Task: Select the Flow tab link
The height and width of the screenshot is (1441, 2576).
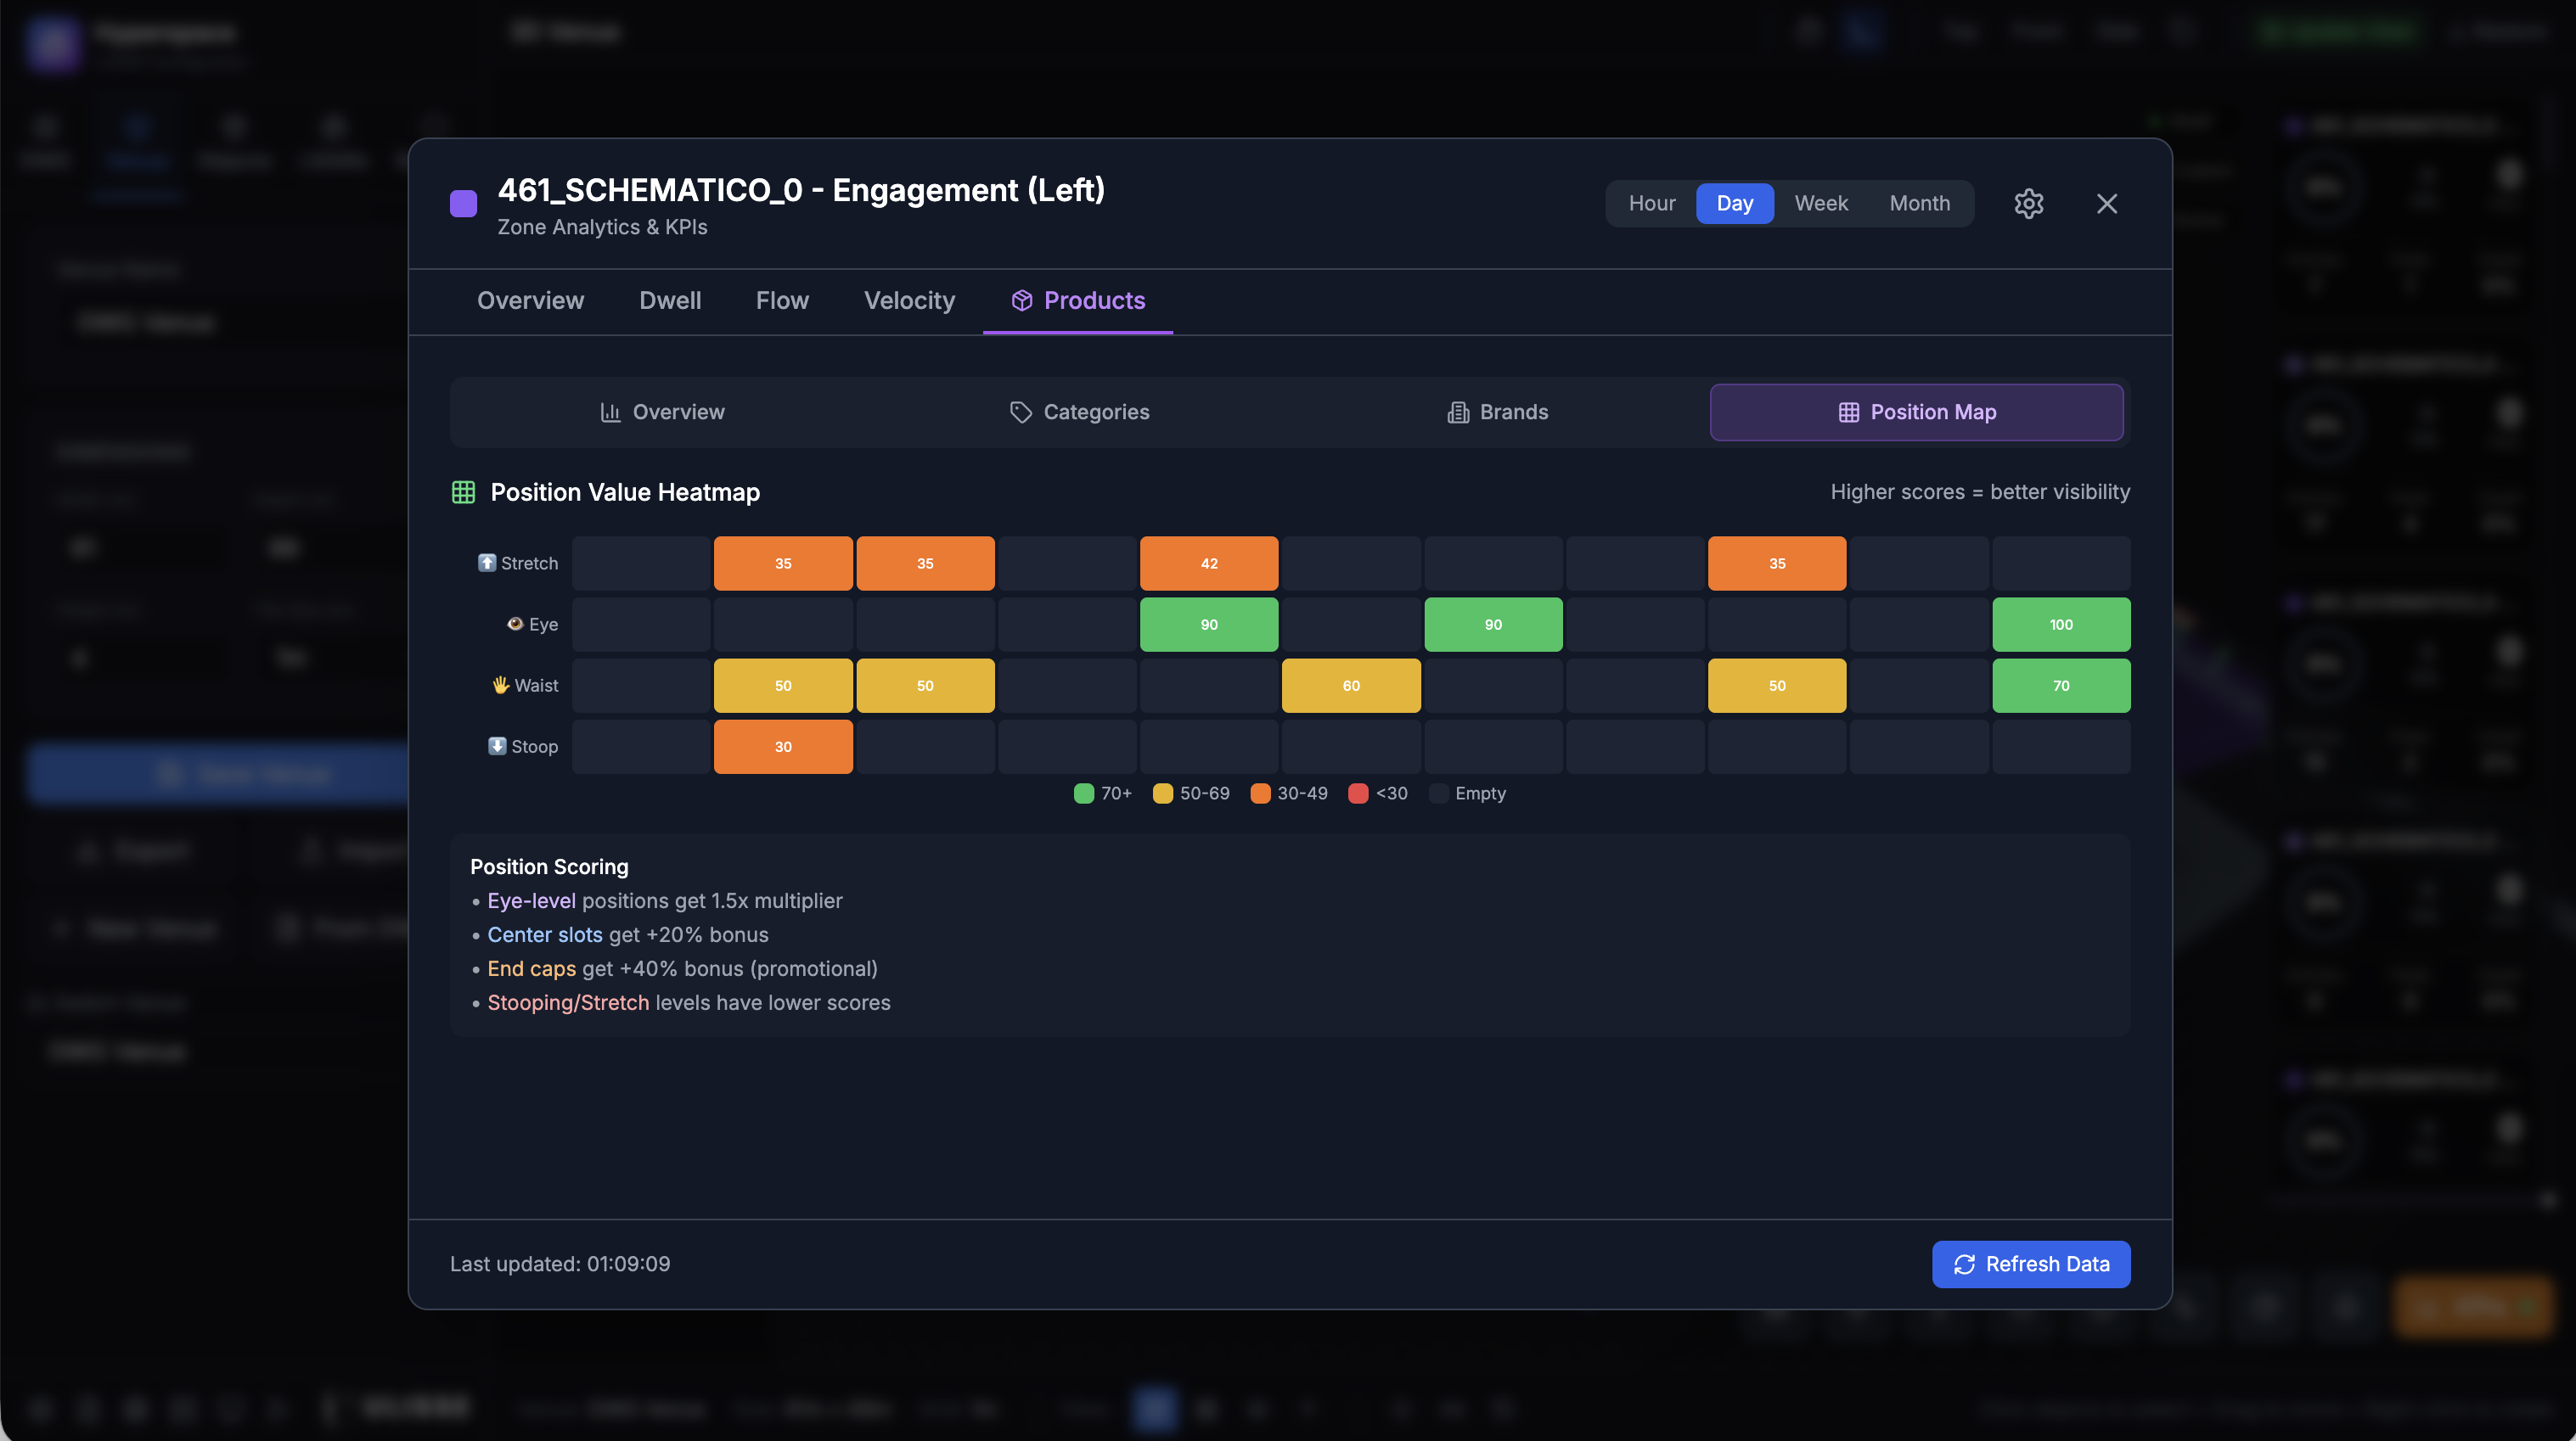Action: pos(782,300)
